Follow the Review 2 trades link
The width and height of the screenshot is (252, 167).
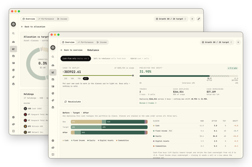(148, 103)
